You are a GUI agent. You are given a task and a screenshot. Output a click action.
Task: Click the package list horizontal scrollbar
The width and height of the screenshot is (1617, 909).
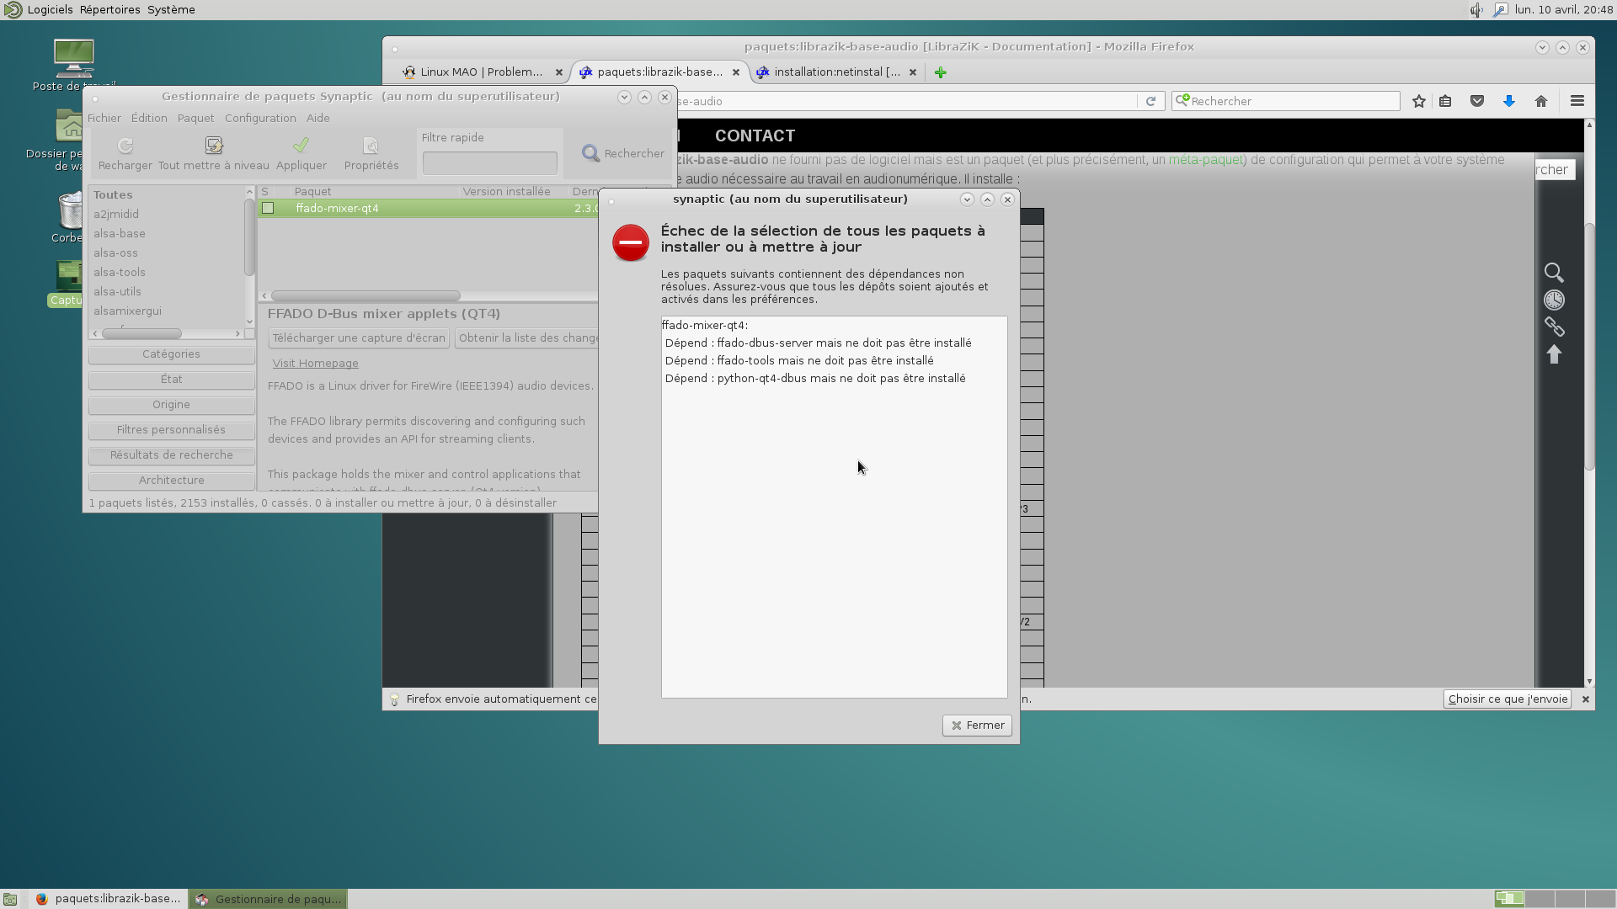click(x=366, y=296)
